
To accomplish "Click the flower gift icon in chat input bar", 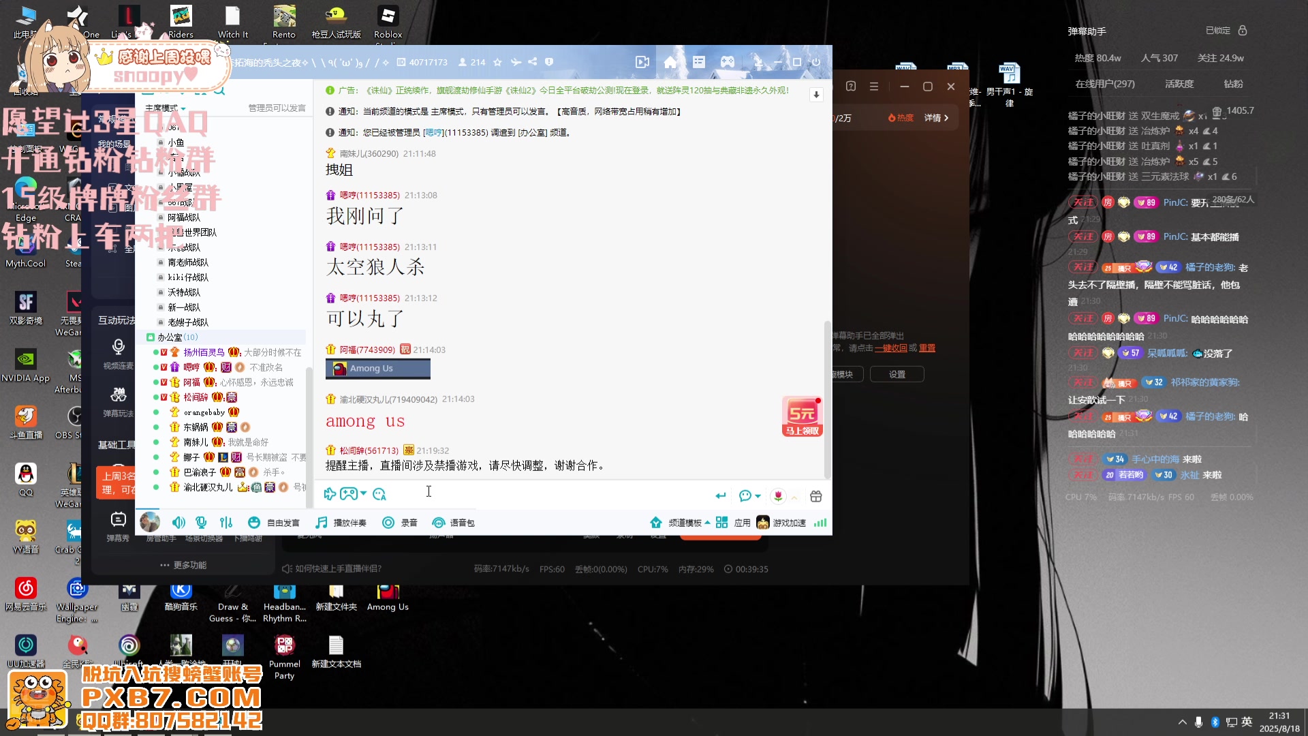I will (x=778, y=496).
